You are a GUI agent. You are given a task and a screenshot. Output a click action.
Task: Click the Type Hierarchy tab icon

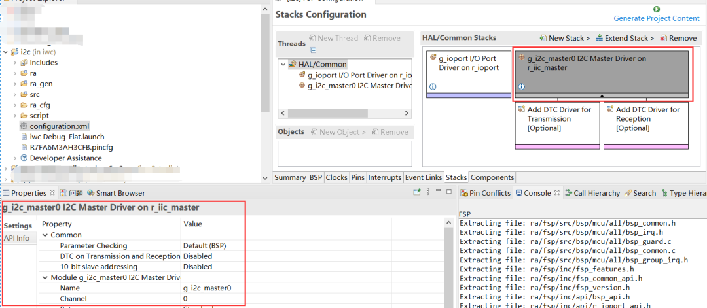tap(664, 193)
